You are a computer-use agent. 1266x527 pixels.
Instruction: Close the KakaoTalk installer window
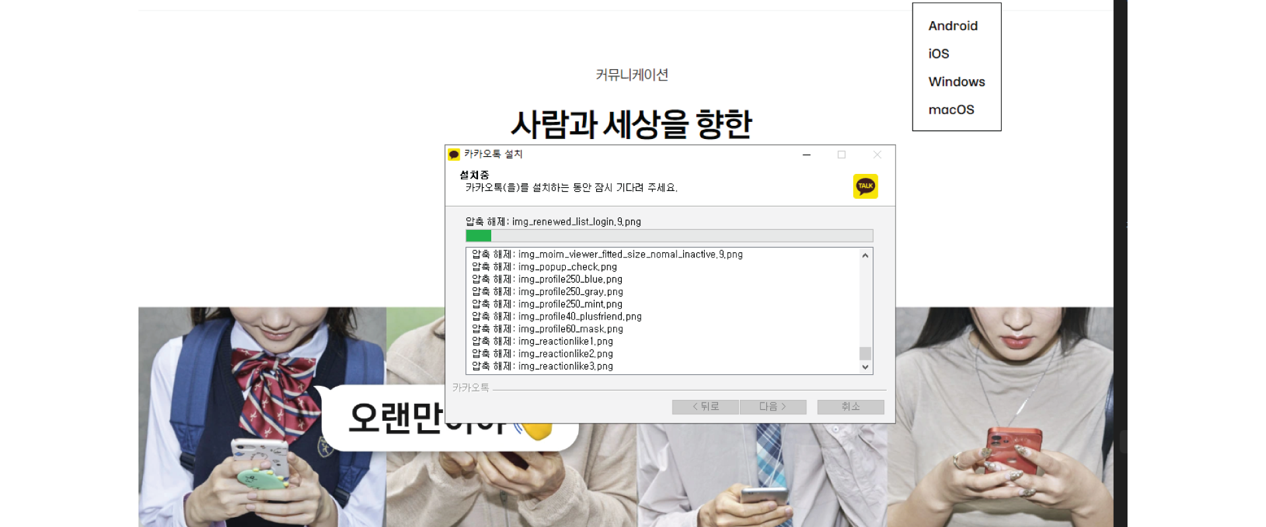coord(877,154)
